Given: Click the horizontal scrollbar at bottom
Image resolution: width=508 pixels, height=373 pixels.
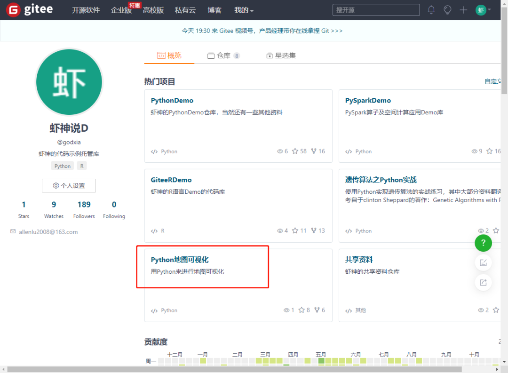Looking at the screenshot, I should click(234, 369).
